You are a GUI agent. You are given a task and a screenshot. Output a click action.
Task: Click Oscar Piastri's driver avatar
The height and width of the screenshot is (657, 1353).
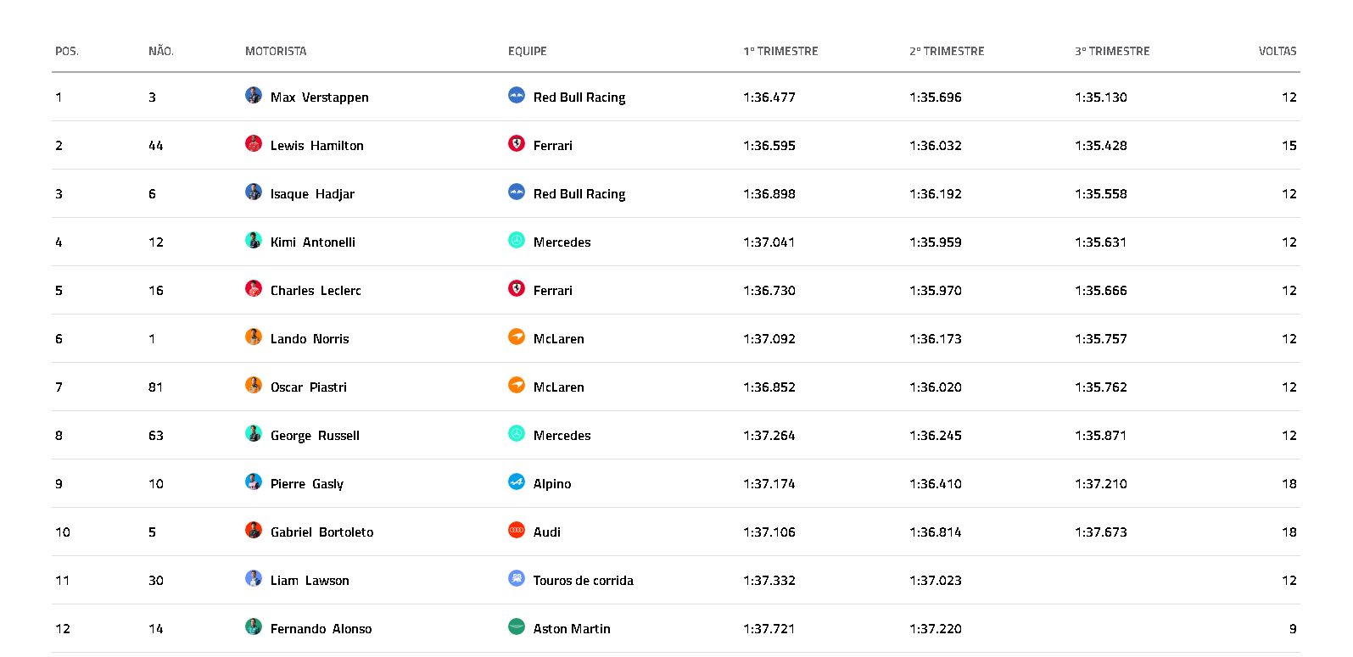point(254,385)
